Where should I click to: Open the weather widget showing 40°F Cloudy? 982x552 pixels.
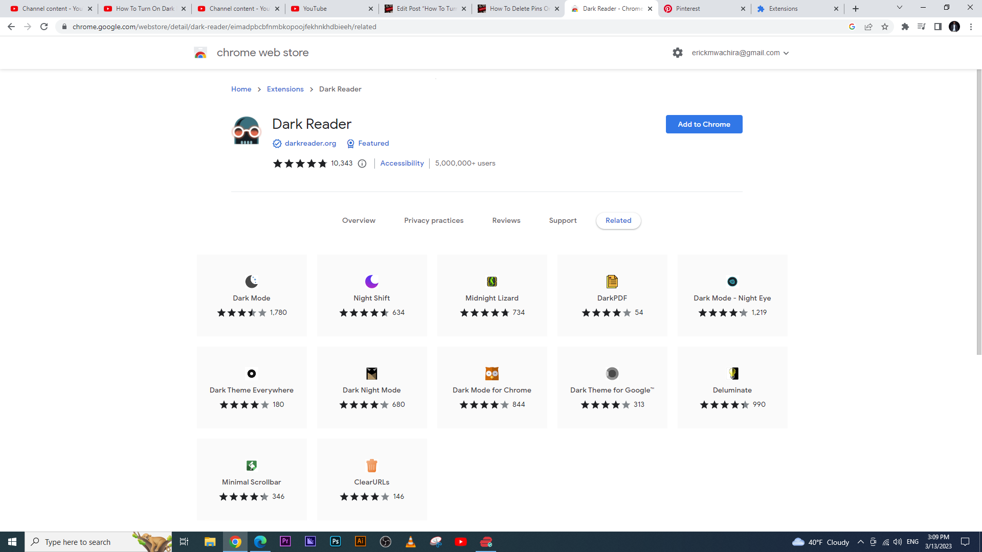[821, 542]
